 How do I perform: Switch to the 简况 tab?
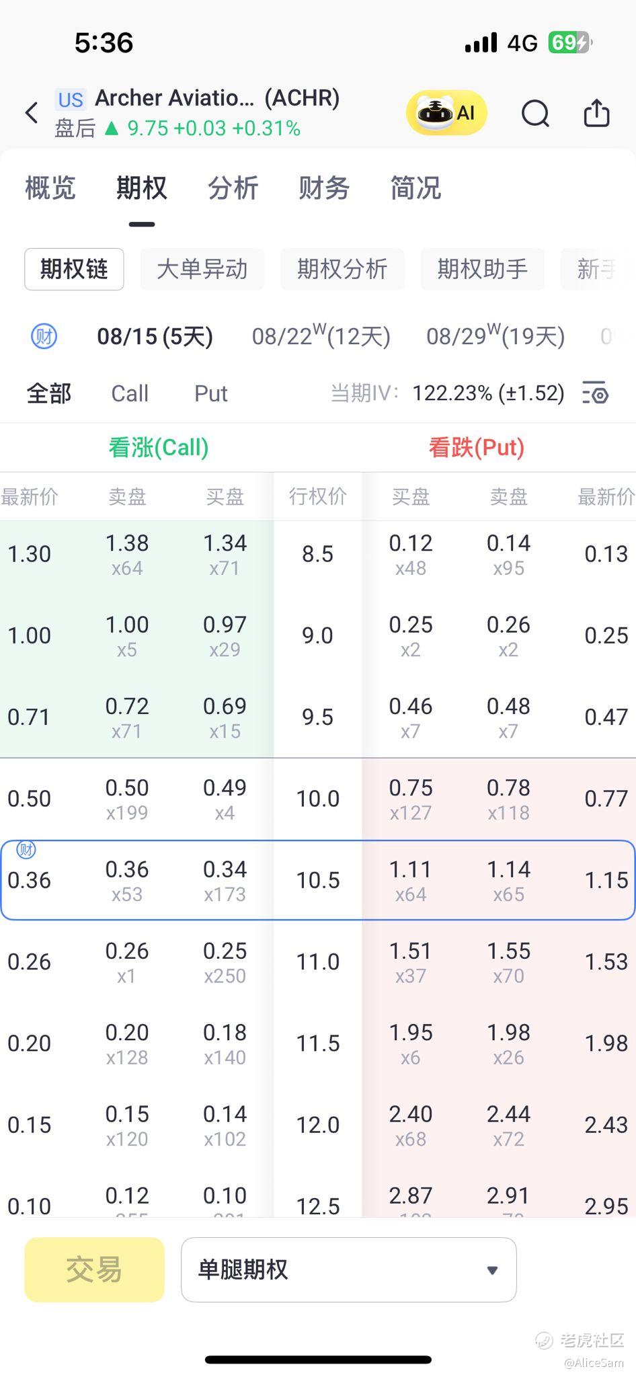[x=415, y=188]
